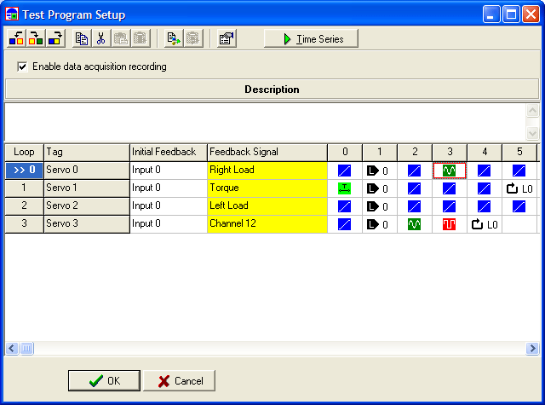Click Input 0 in the Servo 3 row
This screenshot has height=405, width=545.
169,224
